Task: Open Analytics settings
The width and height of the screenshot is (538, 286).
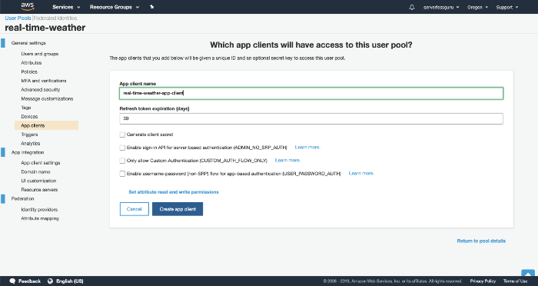Action: click(31, 144)
